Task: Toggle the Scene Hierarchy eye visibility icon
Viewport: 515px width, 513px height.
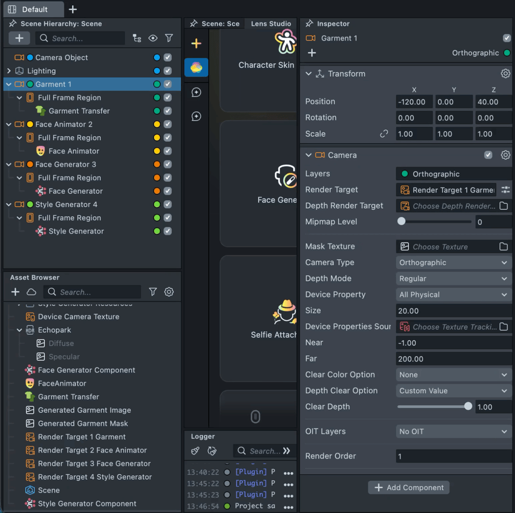Action: [x=153, y=38]
